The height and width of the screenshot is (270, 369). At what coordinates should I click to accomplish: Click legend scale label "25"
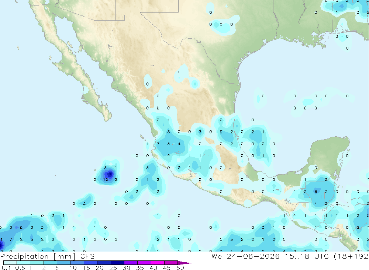pyautogui.click(x=113, y=268)
